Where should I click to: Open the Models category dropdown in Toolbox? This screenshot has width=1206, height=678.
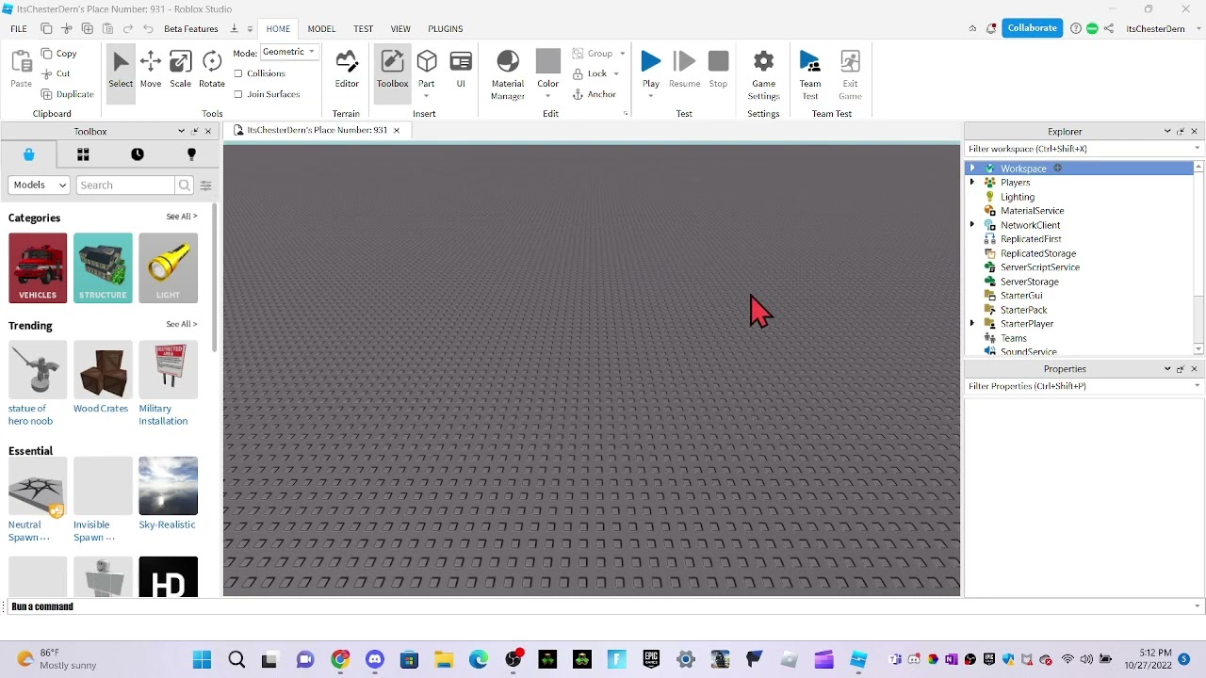click(39, 186)
